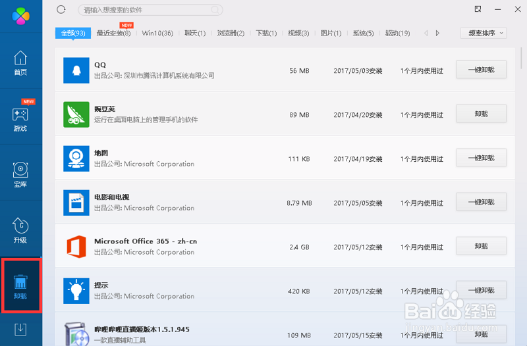
Task: Click the colorful clover app logo
Action: (21, 16)
